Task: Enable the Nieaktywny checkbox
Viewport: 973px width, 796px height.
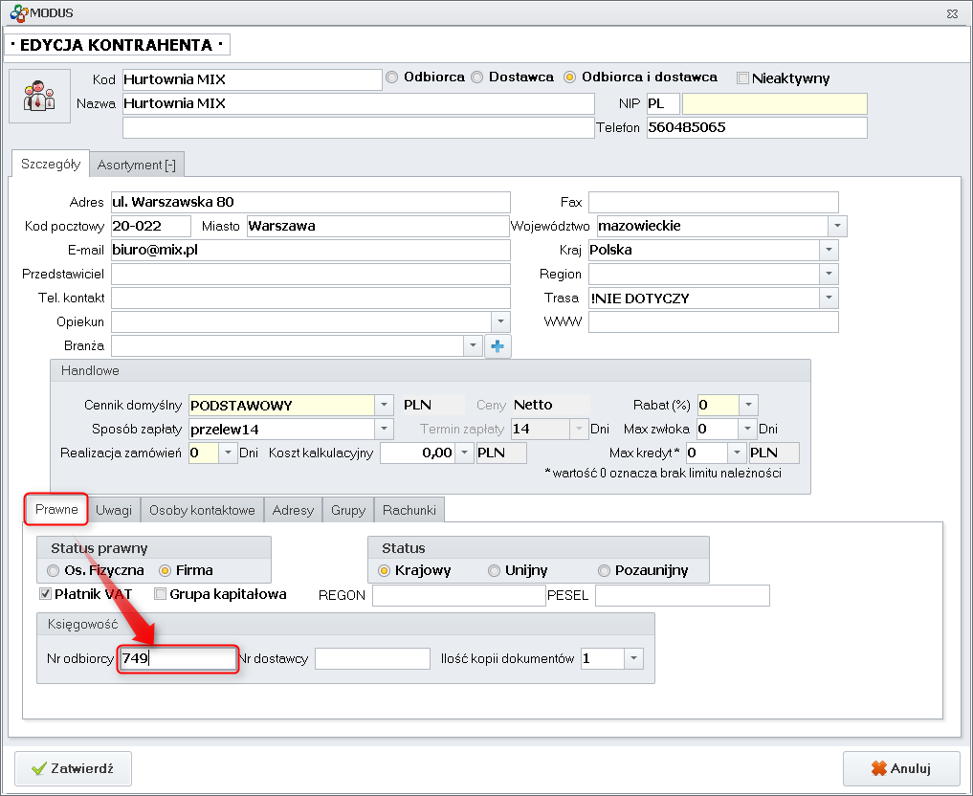Action: click(x=742, y=78)
